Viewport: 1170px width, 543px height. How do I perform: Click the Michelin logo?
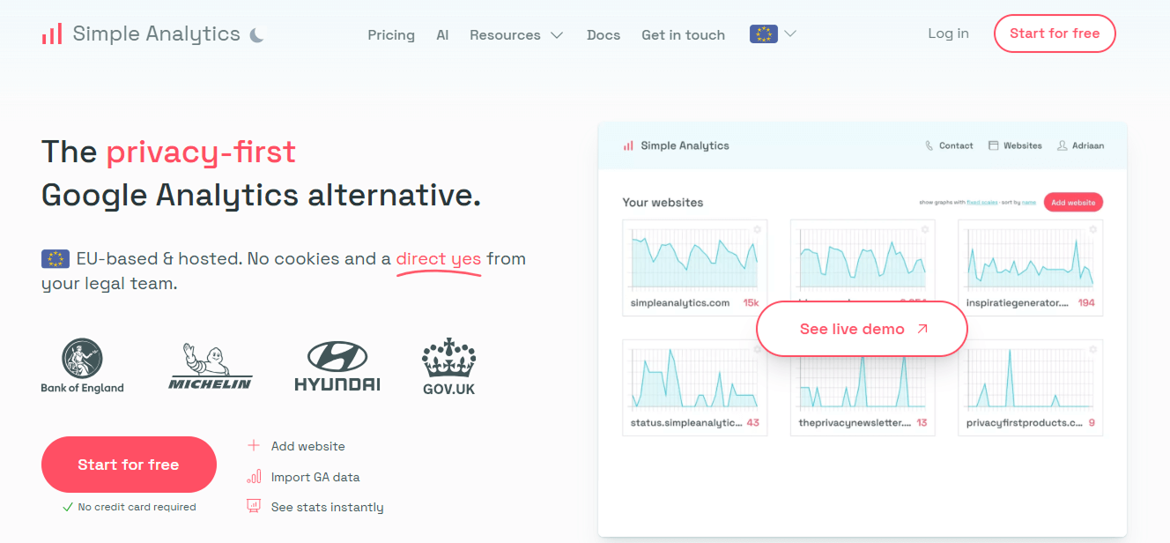pos(211,367)
